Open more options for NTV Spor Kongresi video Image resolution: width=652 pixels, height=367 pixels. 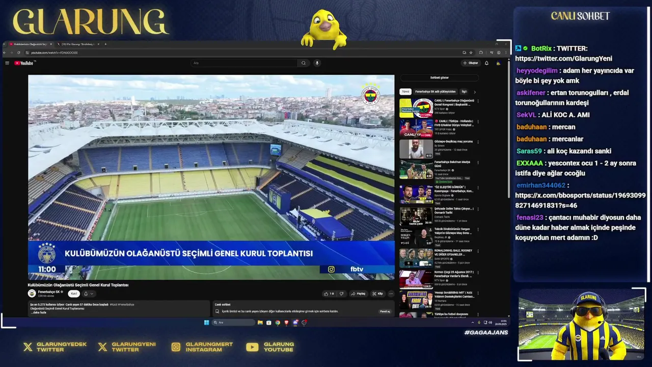coord(478,101)
